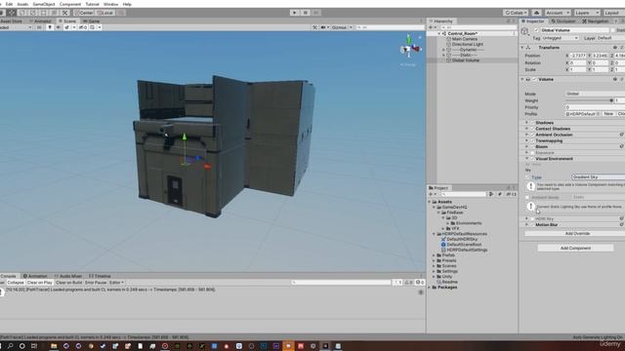Click the scene orientation gizmo

409,48
